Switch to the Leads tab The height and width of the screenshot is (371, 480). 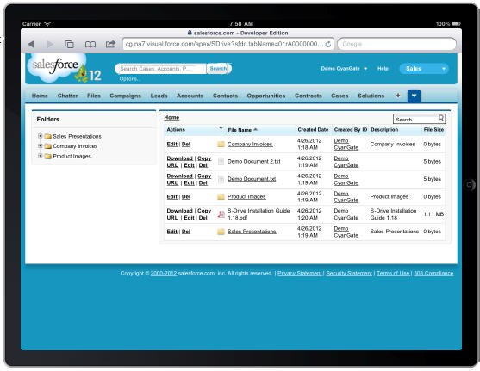pyautogui.click(x=159, y=96)
